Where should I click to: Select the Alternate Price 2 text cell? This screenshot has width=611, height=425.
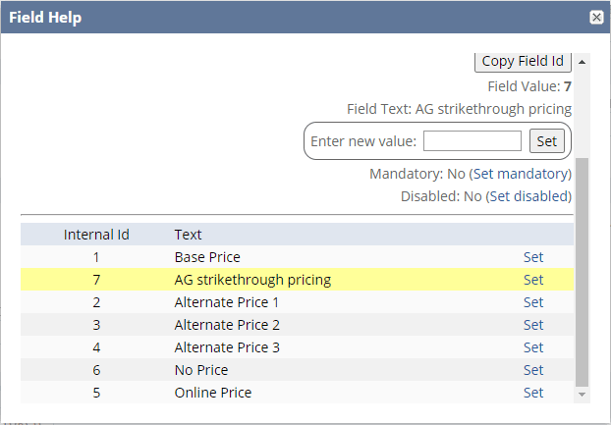[227, 325]
